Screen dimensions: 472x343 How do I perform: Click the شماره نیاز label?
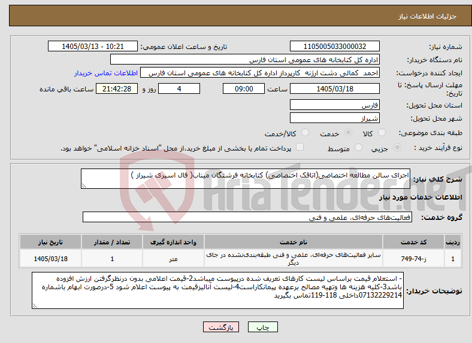446,47
